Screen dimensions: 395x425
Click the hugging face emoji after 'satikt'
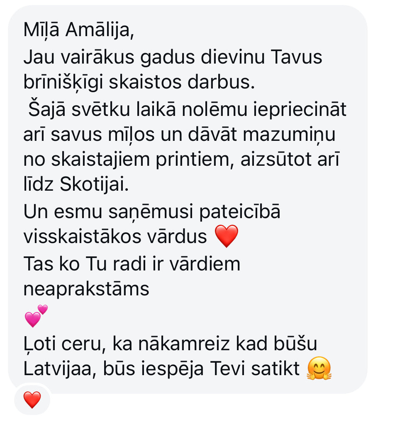[x=319, y=368]
